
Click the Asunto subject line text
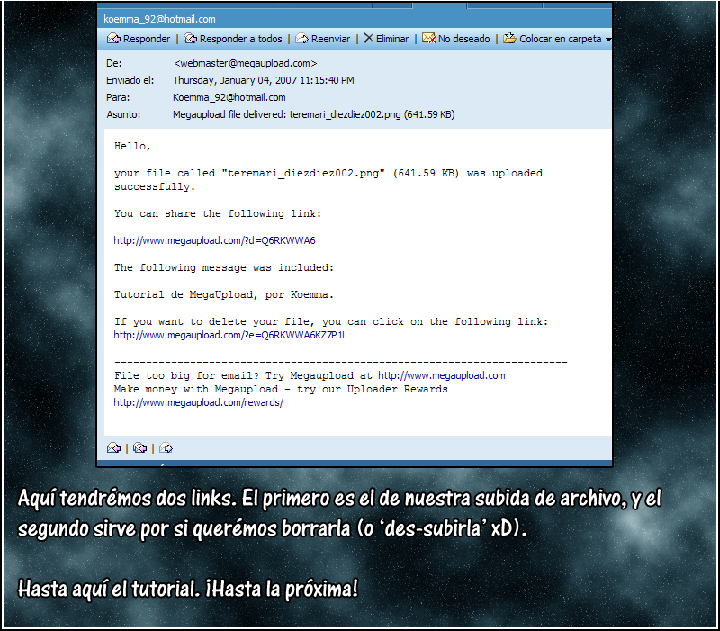coord(313,114)
